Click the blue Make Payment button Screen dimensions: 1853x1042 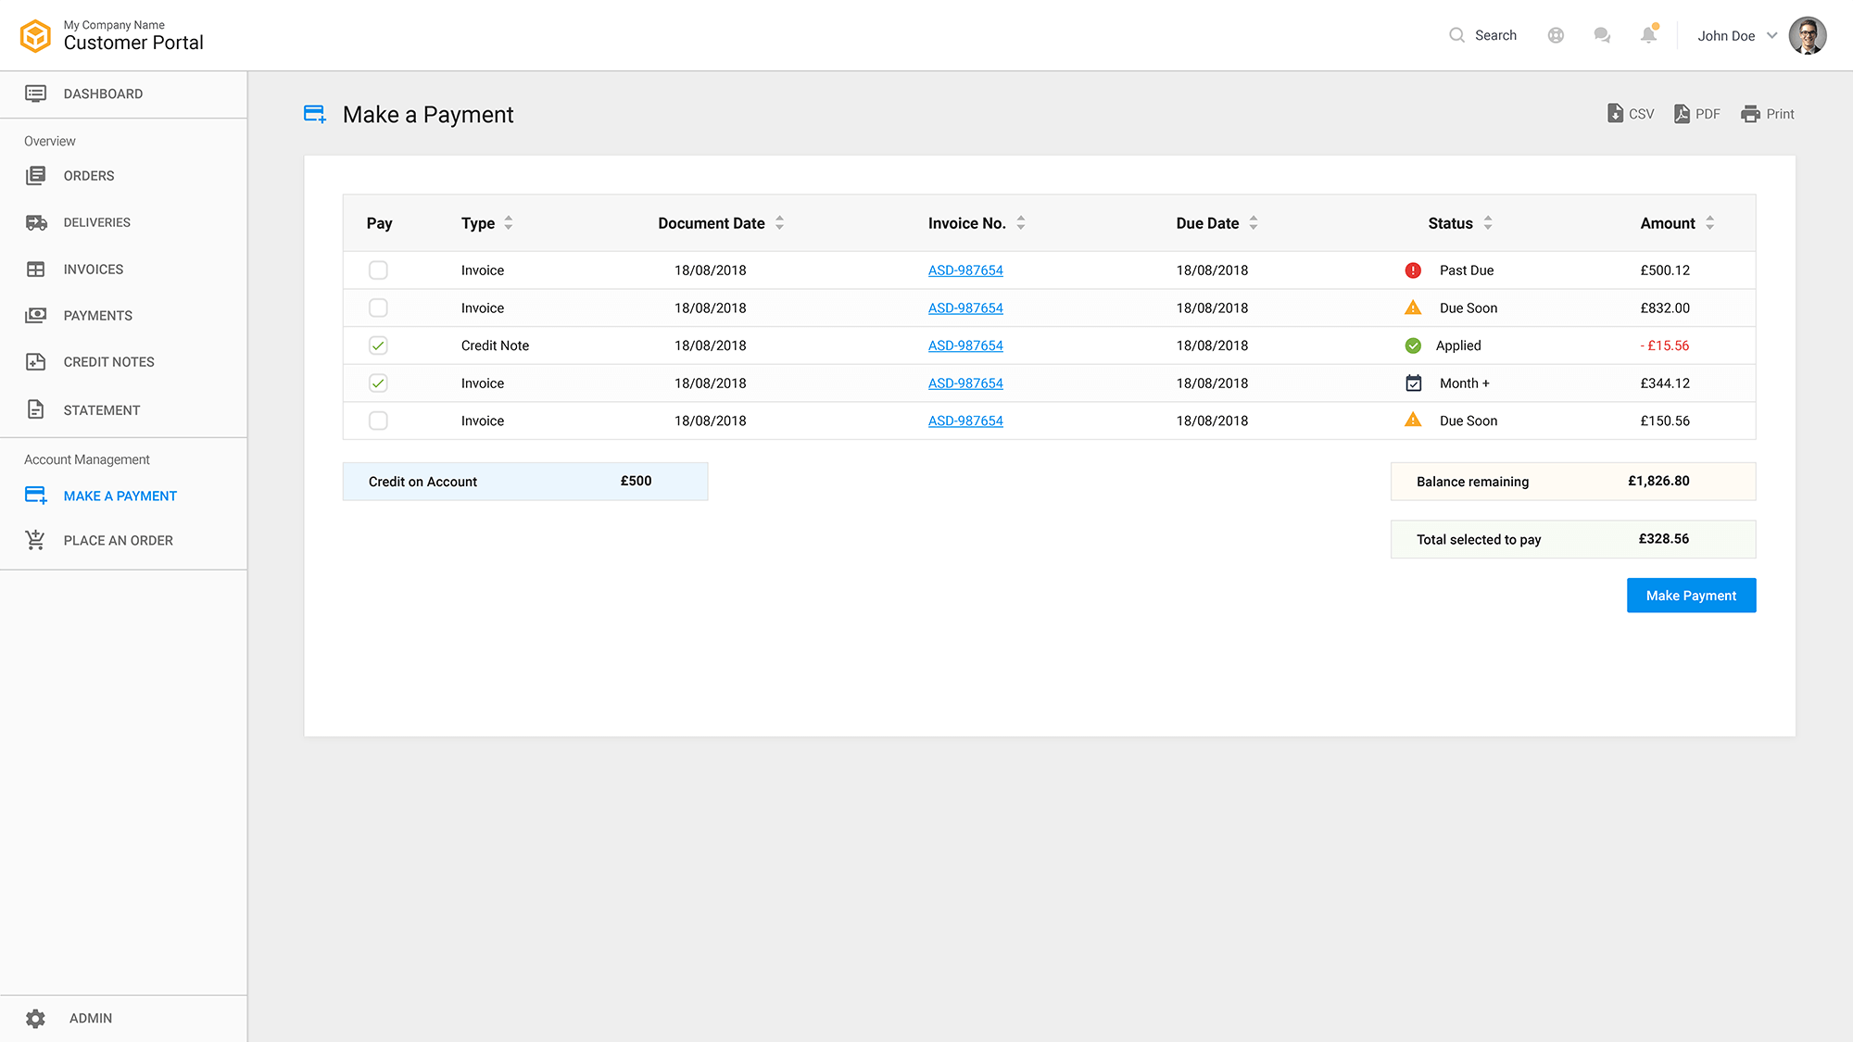[1691, 596]
